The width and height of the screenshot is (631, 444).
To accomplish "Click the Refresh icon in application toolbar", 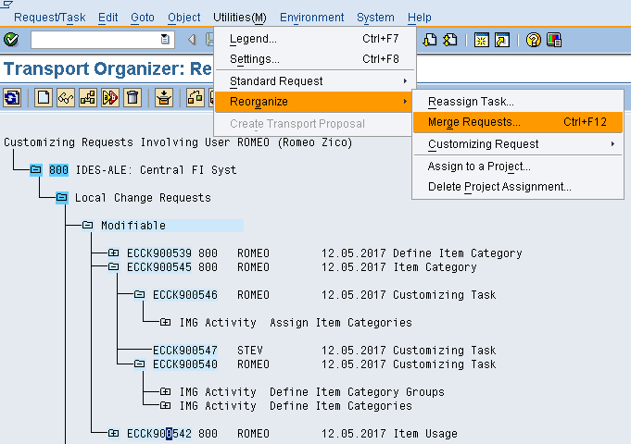I will 12,97.
